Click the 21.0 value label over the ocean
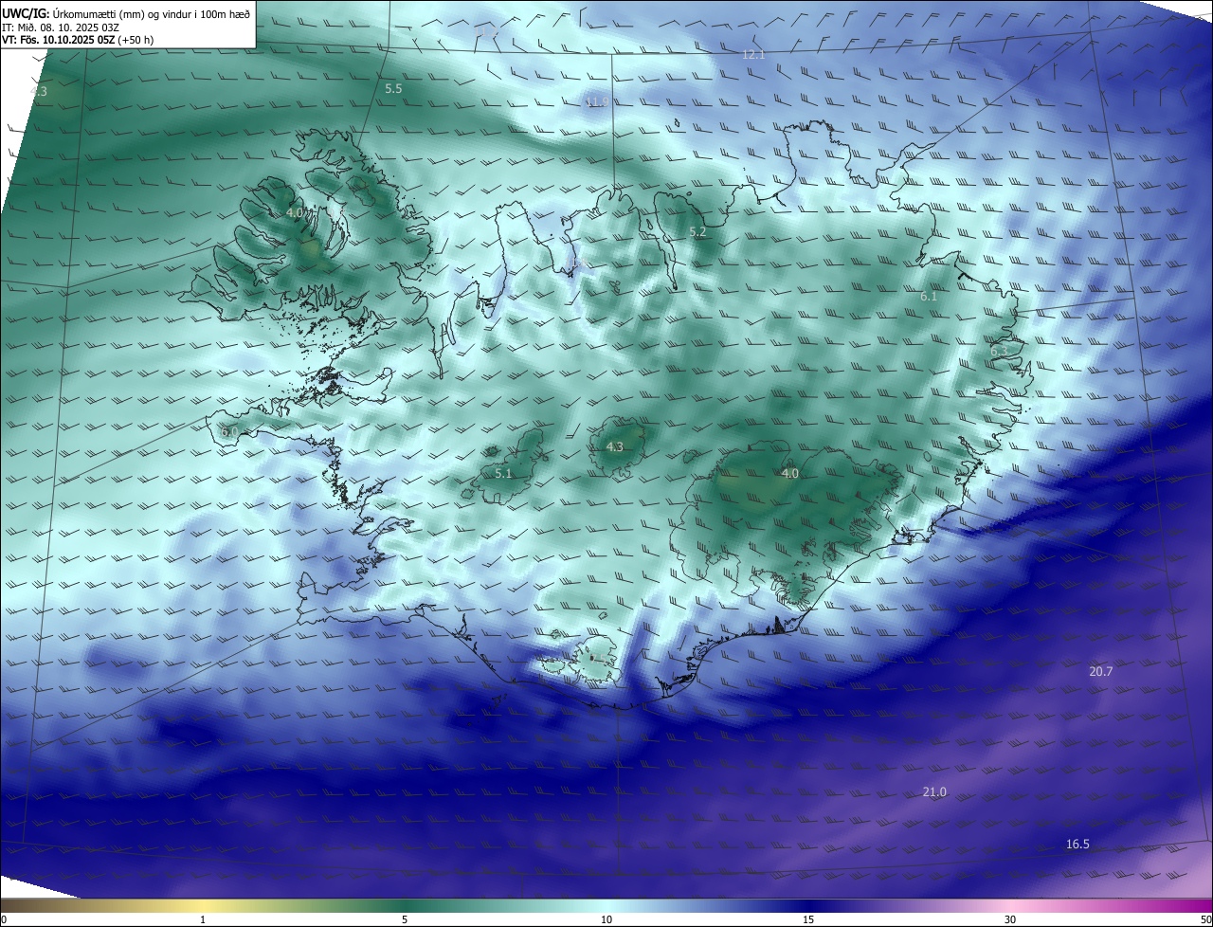Viewport: 1213px width, 927px height. click(x=934, y=792)
